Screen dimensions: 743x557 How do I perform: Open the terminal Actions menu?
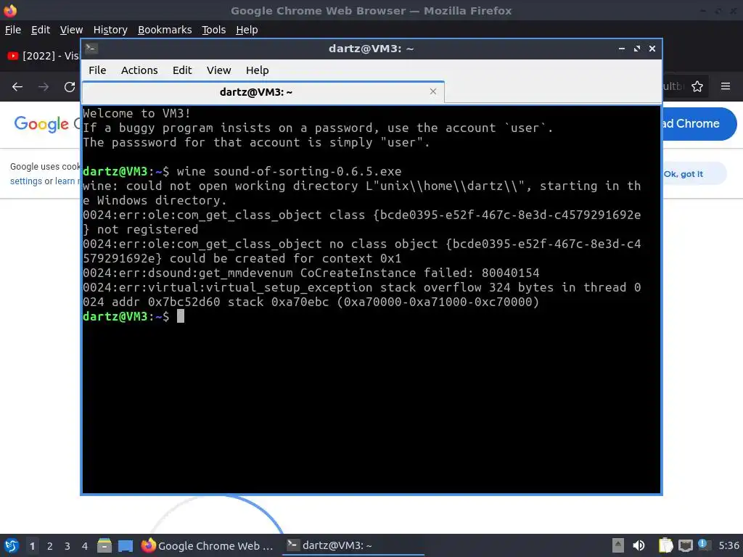click(x=139, y=70)
